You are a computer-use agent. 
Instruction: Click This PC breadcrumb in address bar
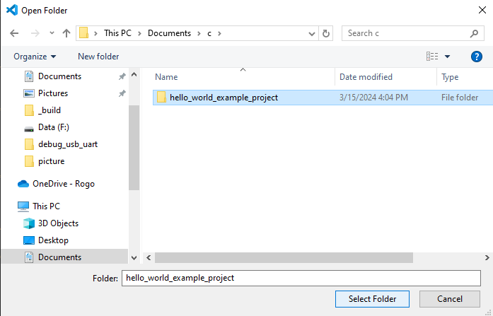click(121, 33)
